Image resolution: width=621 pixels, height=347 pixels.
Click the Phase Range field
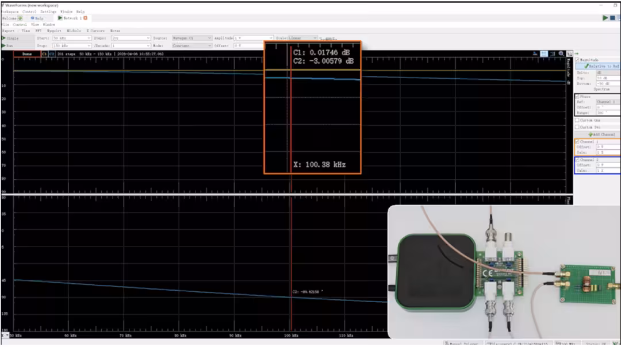(x=608, y=113)
